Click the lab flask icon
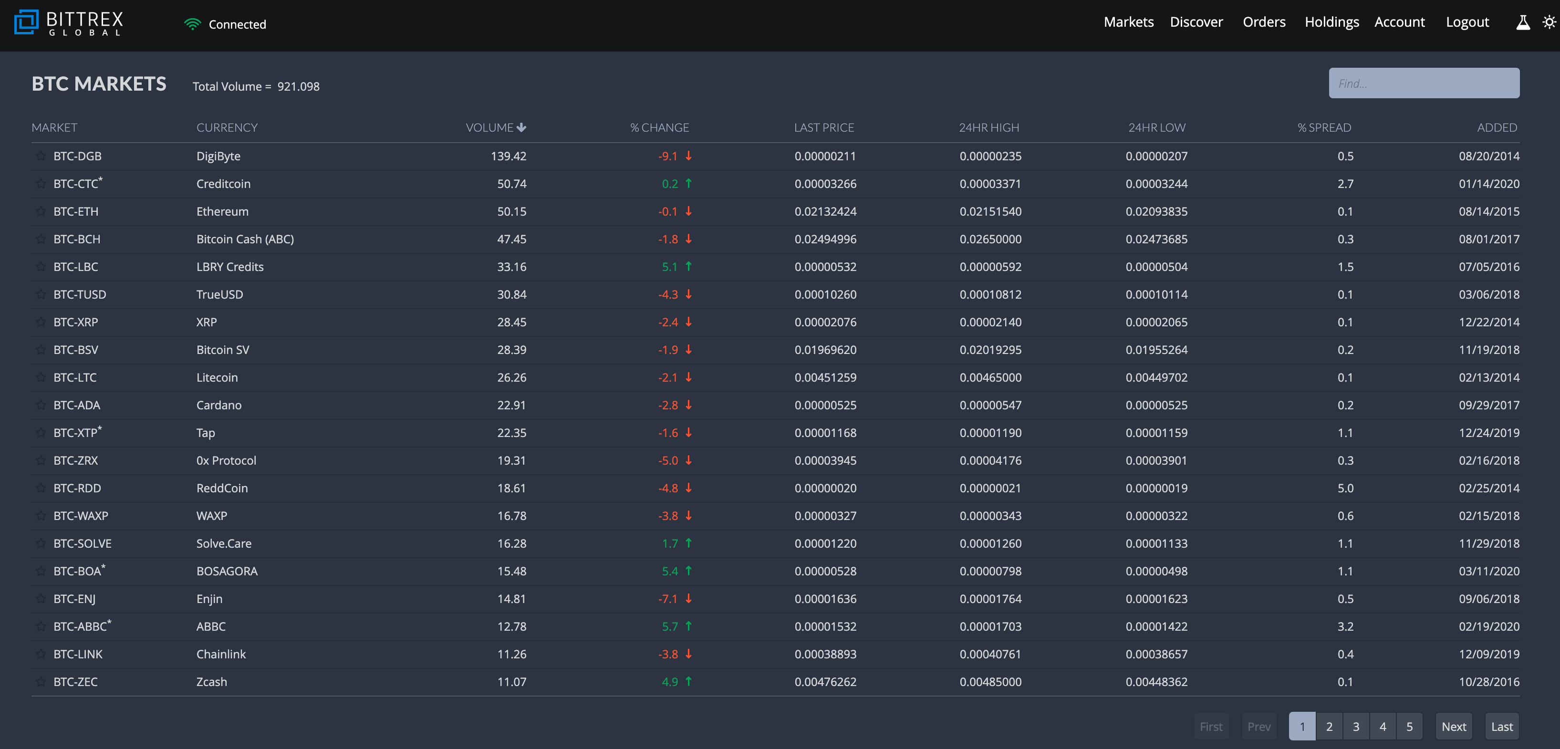This screenshot has height=749, width=1560. click(x=1522, y=23)
